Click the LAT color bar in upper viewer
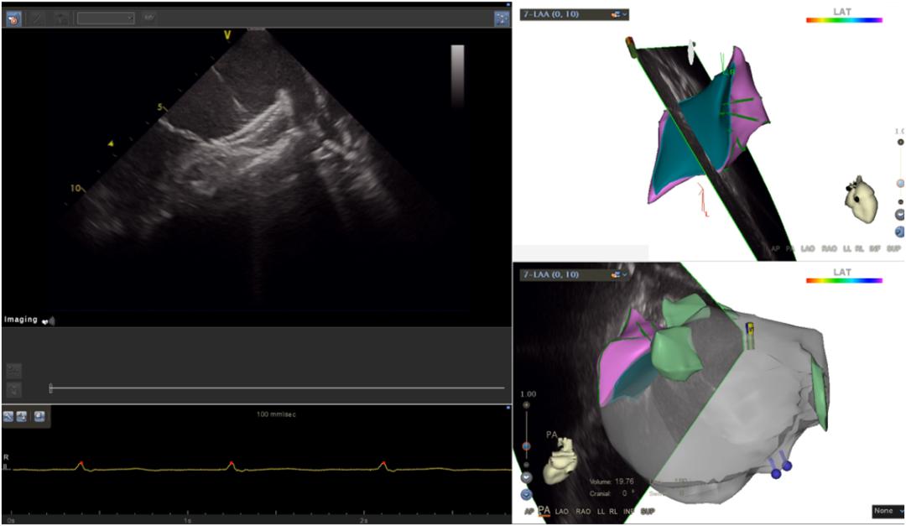 pyautogui.click(x=844, y=20)
